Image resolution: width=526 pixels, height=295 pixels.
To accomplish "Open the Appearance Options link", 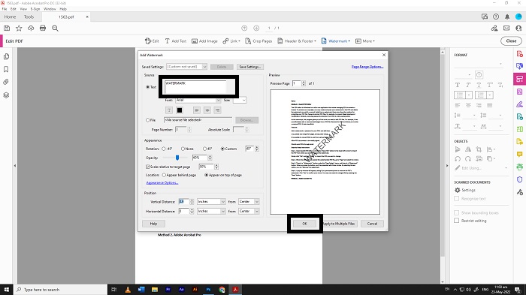I will [x=162, y=182].
